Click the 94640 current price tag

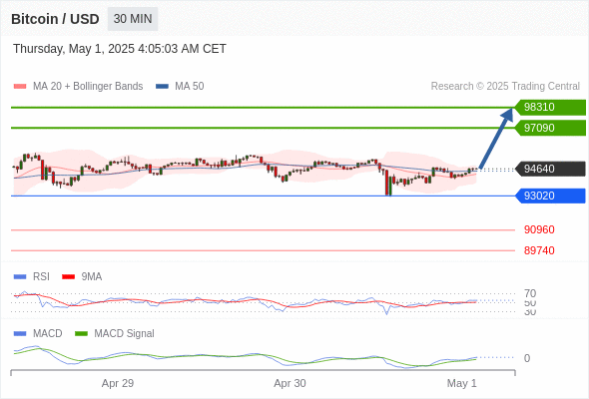(x=550, y=169)
